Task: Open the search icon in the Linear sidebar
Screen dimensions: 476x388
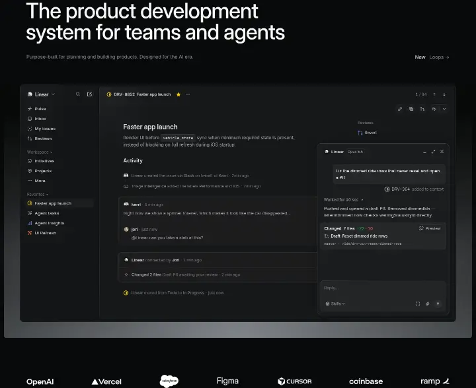Action: tap(78, 94)
